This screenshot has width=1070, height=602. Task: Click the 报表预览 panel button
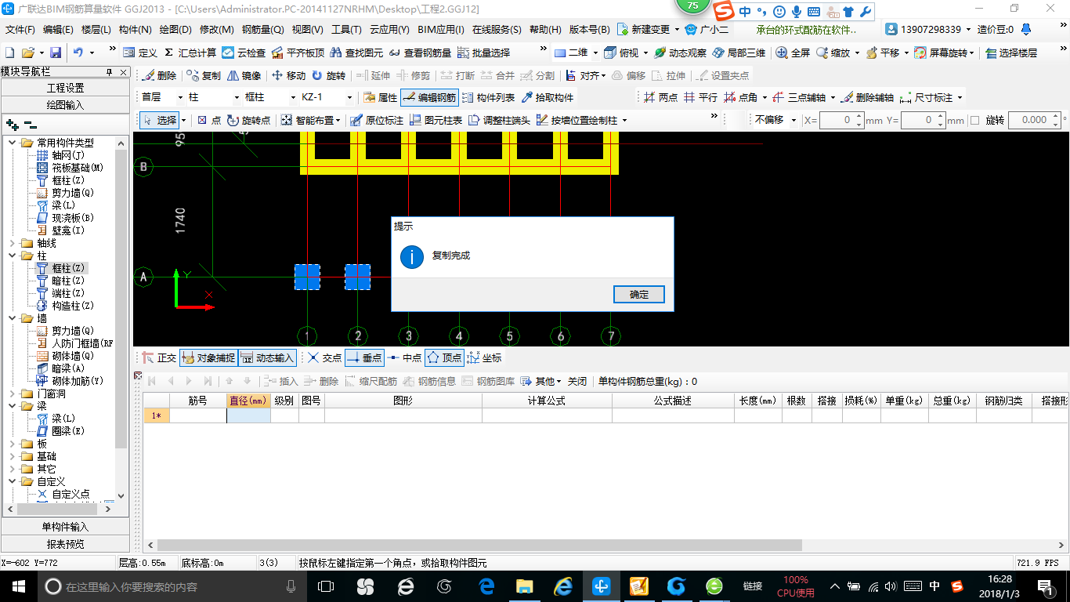pyautogui.click(x=65, y=544)
